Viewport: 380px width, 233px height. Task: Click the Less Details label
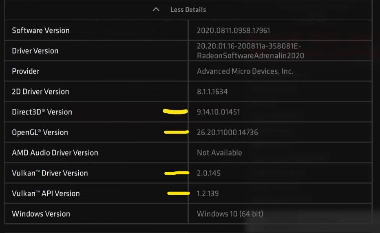(188, 10)
